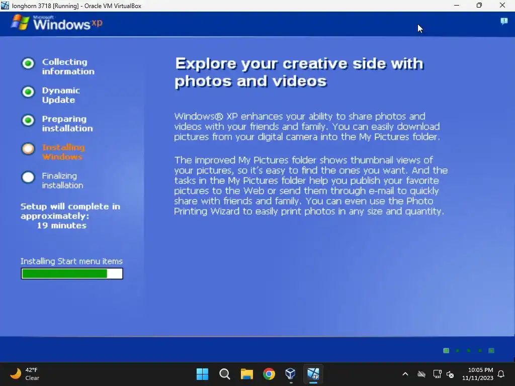Open the network status tray icon
The height and width of the screenshot is (386, 515).
[437, 374]
